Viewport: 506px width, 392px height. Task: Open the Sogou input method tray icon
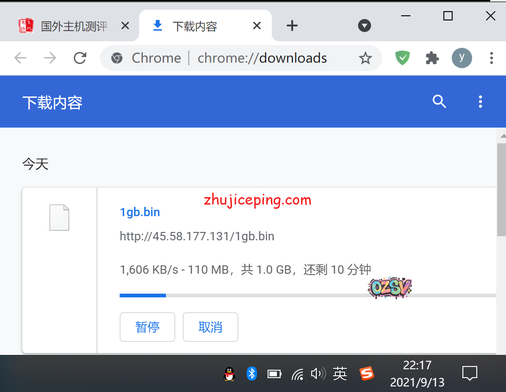click(367, 373)
